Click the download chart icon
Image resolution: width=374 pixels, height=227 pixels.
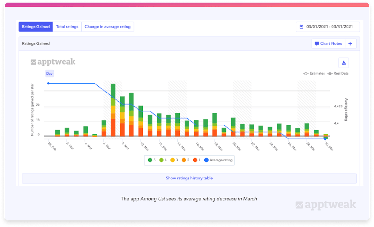(x=343, y=63)
